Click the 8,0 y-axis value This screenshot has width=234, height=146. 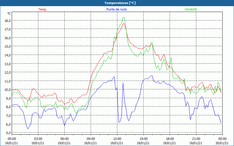point(8,107)
